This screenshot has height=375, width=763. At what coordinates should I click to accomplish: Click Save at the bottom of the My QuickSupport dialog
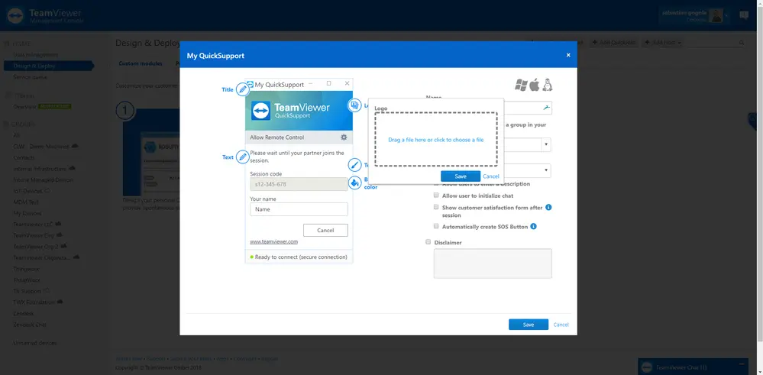[529, 325]
